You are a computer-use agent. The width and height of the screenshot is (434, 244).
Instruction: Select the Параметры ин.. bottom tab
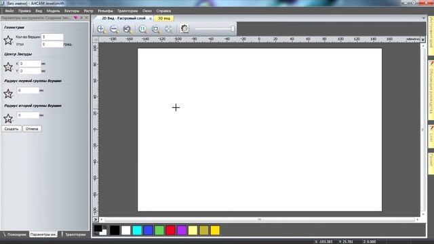point(43,235)
